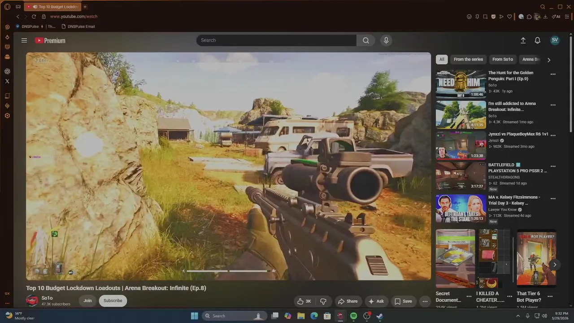Show hidden system tray icons chevron
This screenshot has height=323, width=574.
click(518, 316)
